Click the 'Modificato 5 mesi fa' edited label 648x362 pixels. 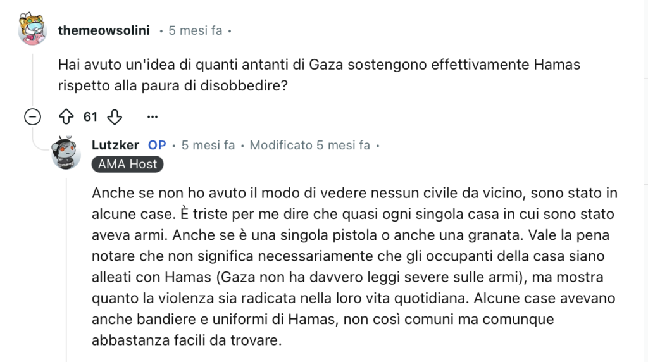(x=309, y=145)
